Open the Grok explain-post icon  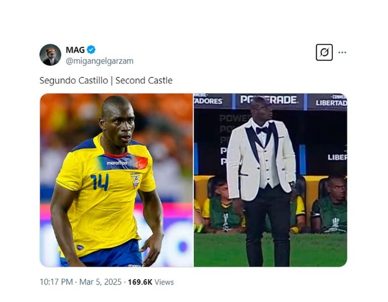324,52
